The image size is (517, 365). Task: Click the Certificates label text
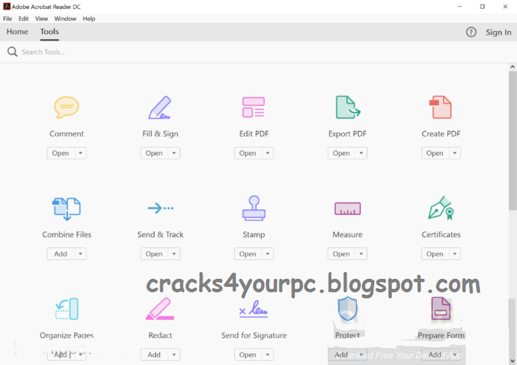(x=441, y=234)
